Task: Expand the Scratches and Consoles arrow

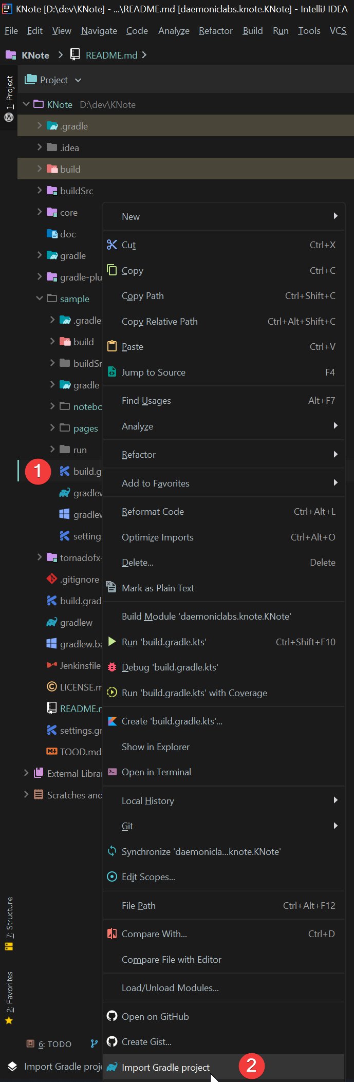Action: pos(26,794)
